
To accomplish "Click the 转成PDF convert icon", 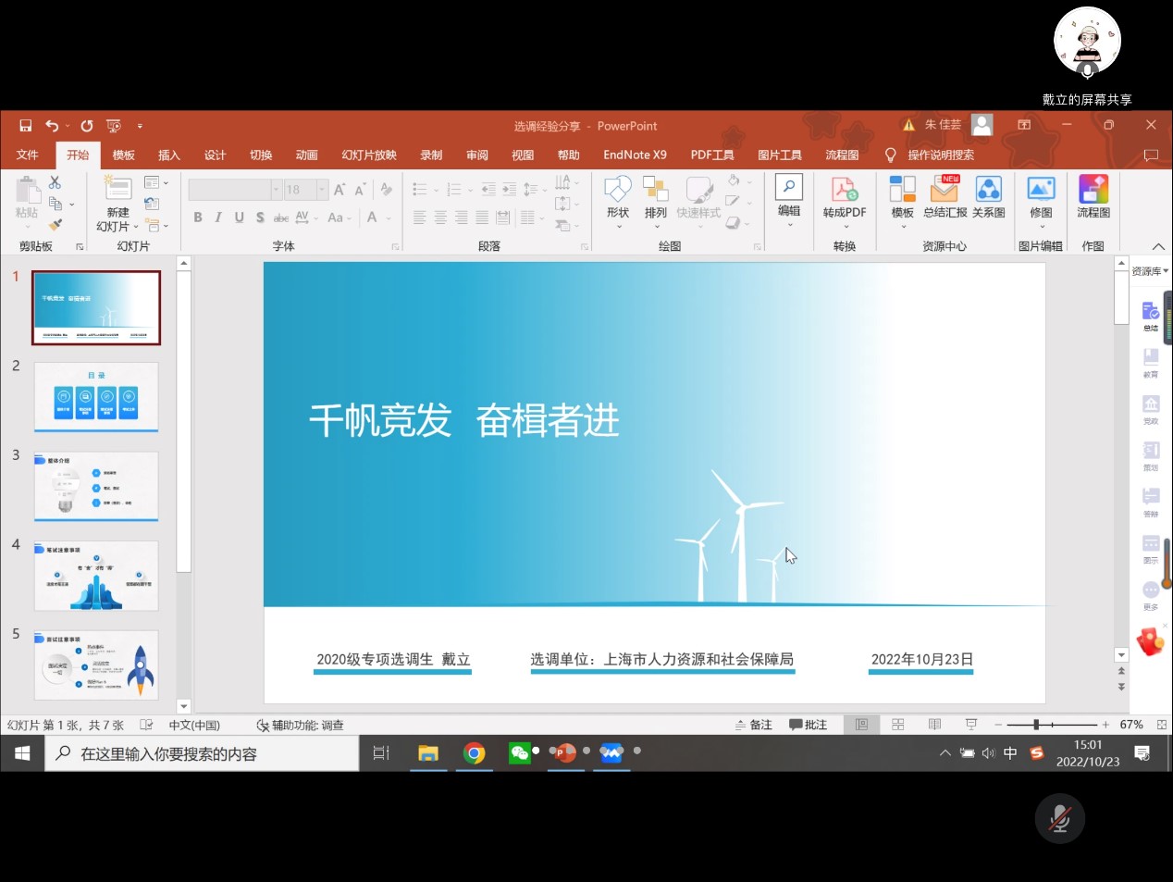I will pos(844,191).
